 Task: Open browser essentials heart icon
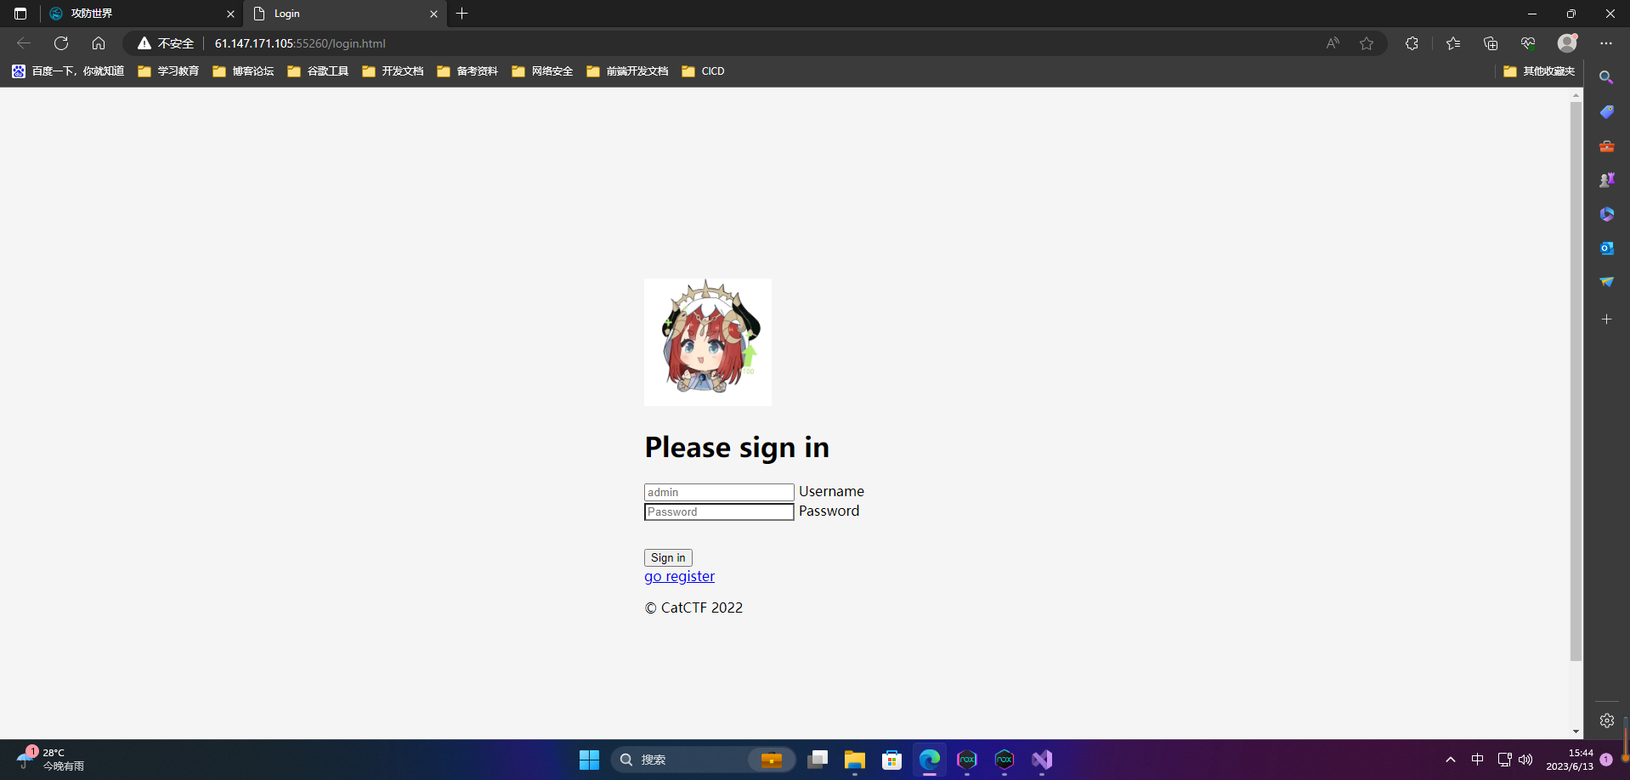point(1528,43)
